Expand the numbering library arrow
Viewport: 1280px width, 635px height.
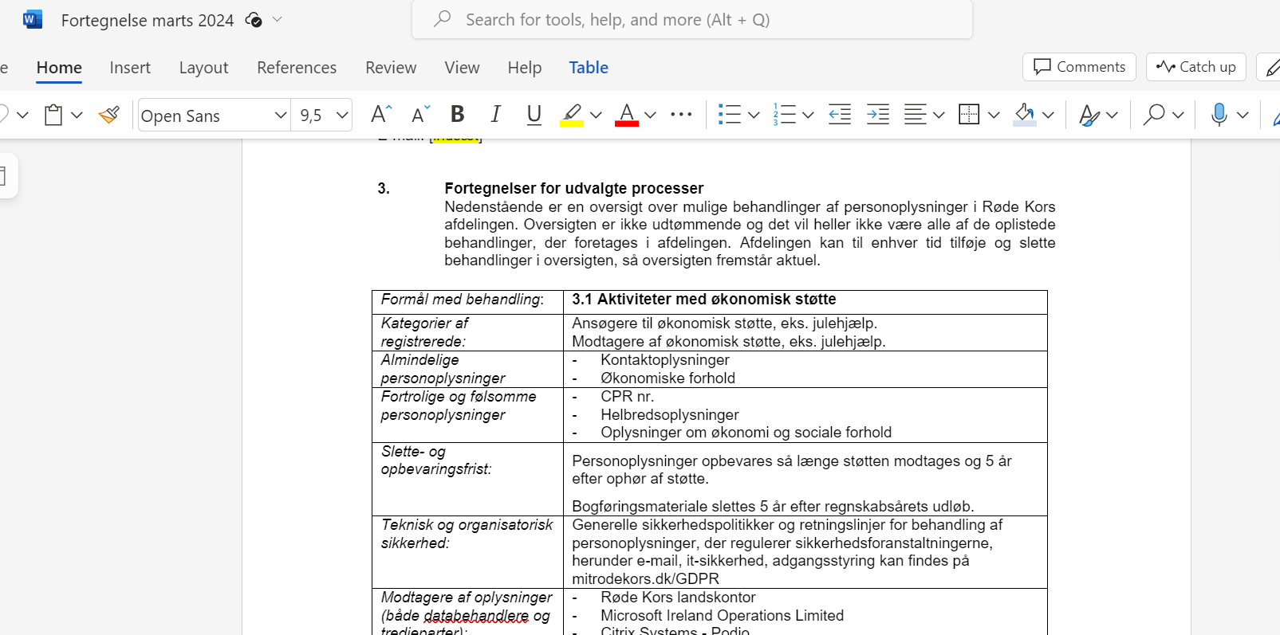[808, 116]
